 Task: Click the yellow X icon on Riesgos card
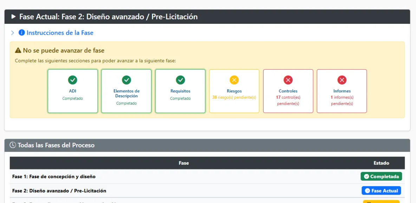pos(234,80)
